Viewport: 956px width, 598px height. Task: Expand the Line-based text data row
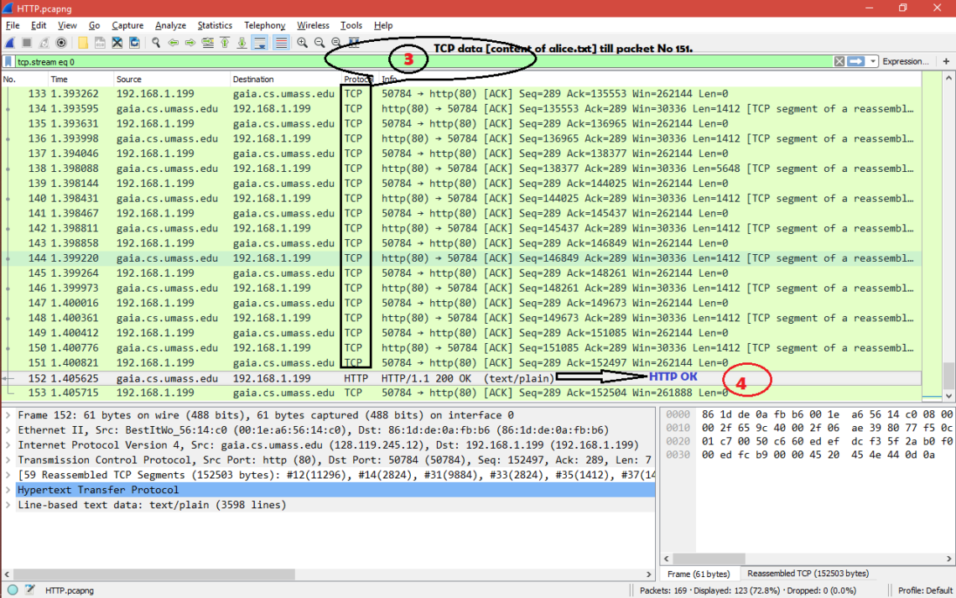pyautogui.click(x=8, y=505)
